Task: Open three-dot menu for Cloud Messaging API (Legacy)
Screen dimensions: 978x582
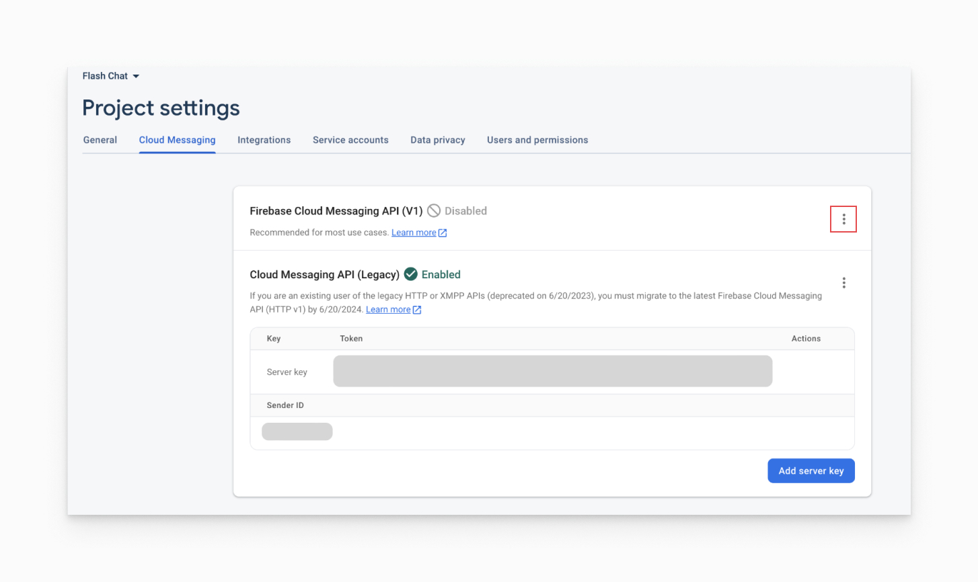Action: tap(843, 283)
